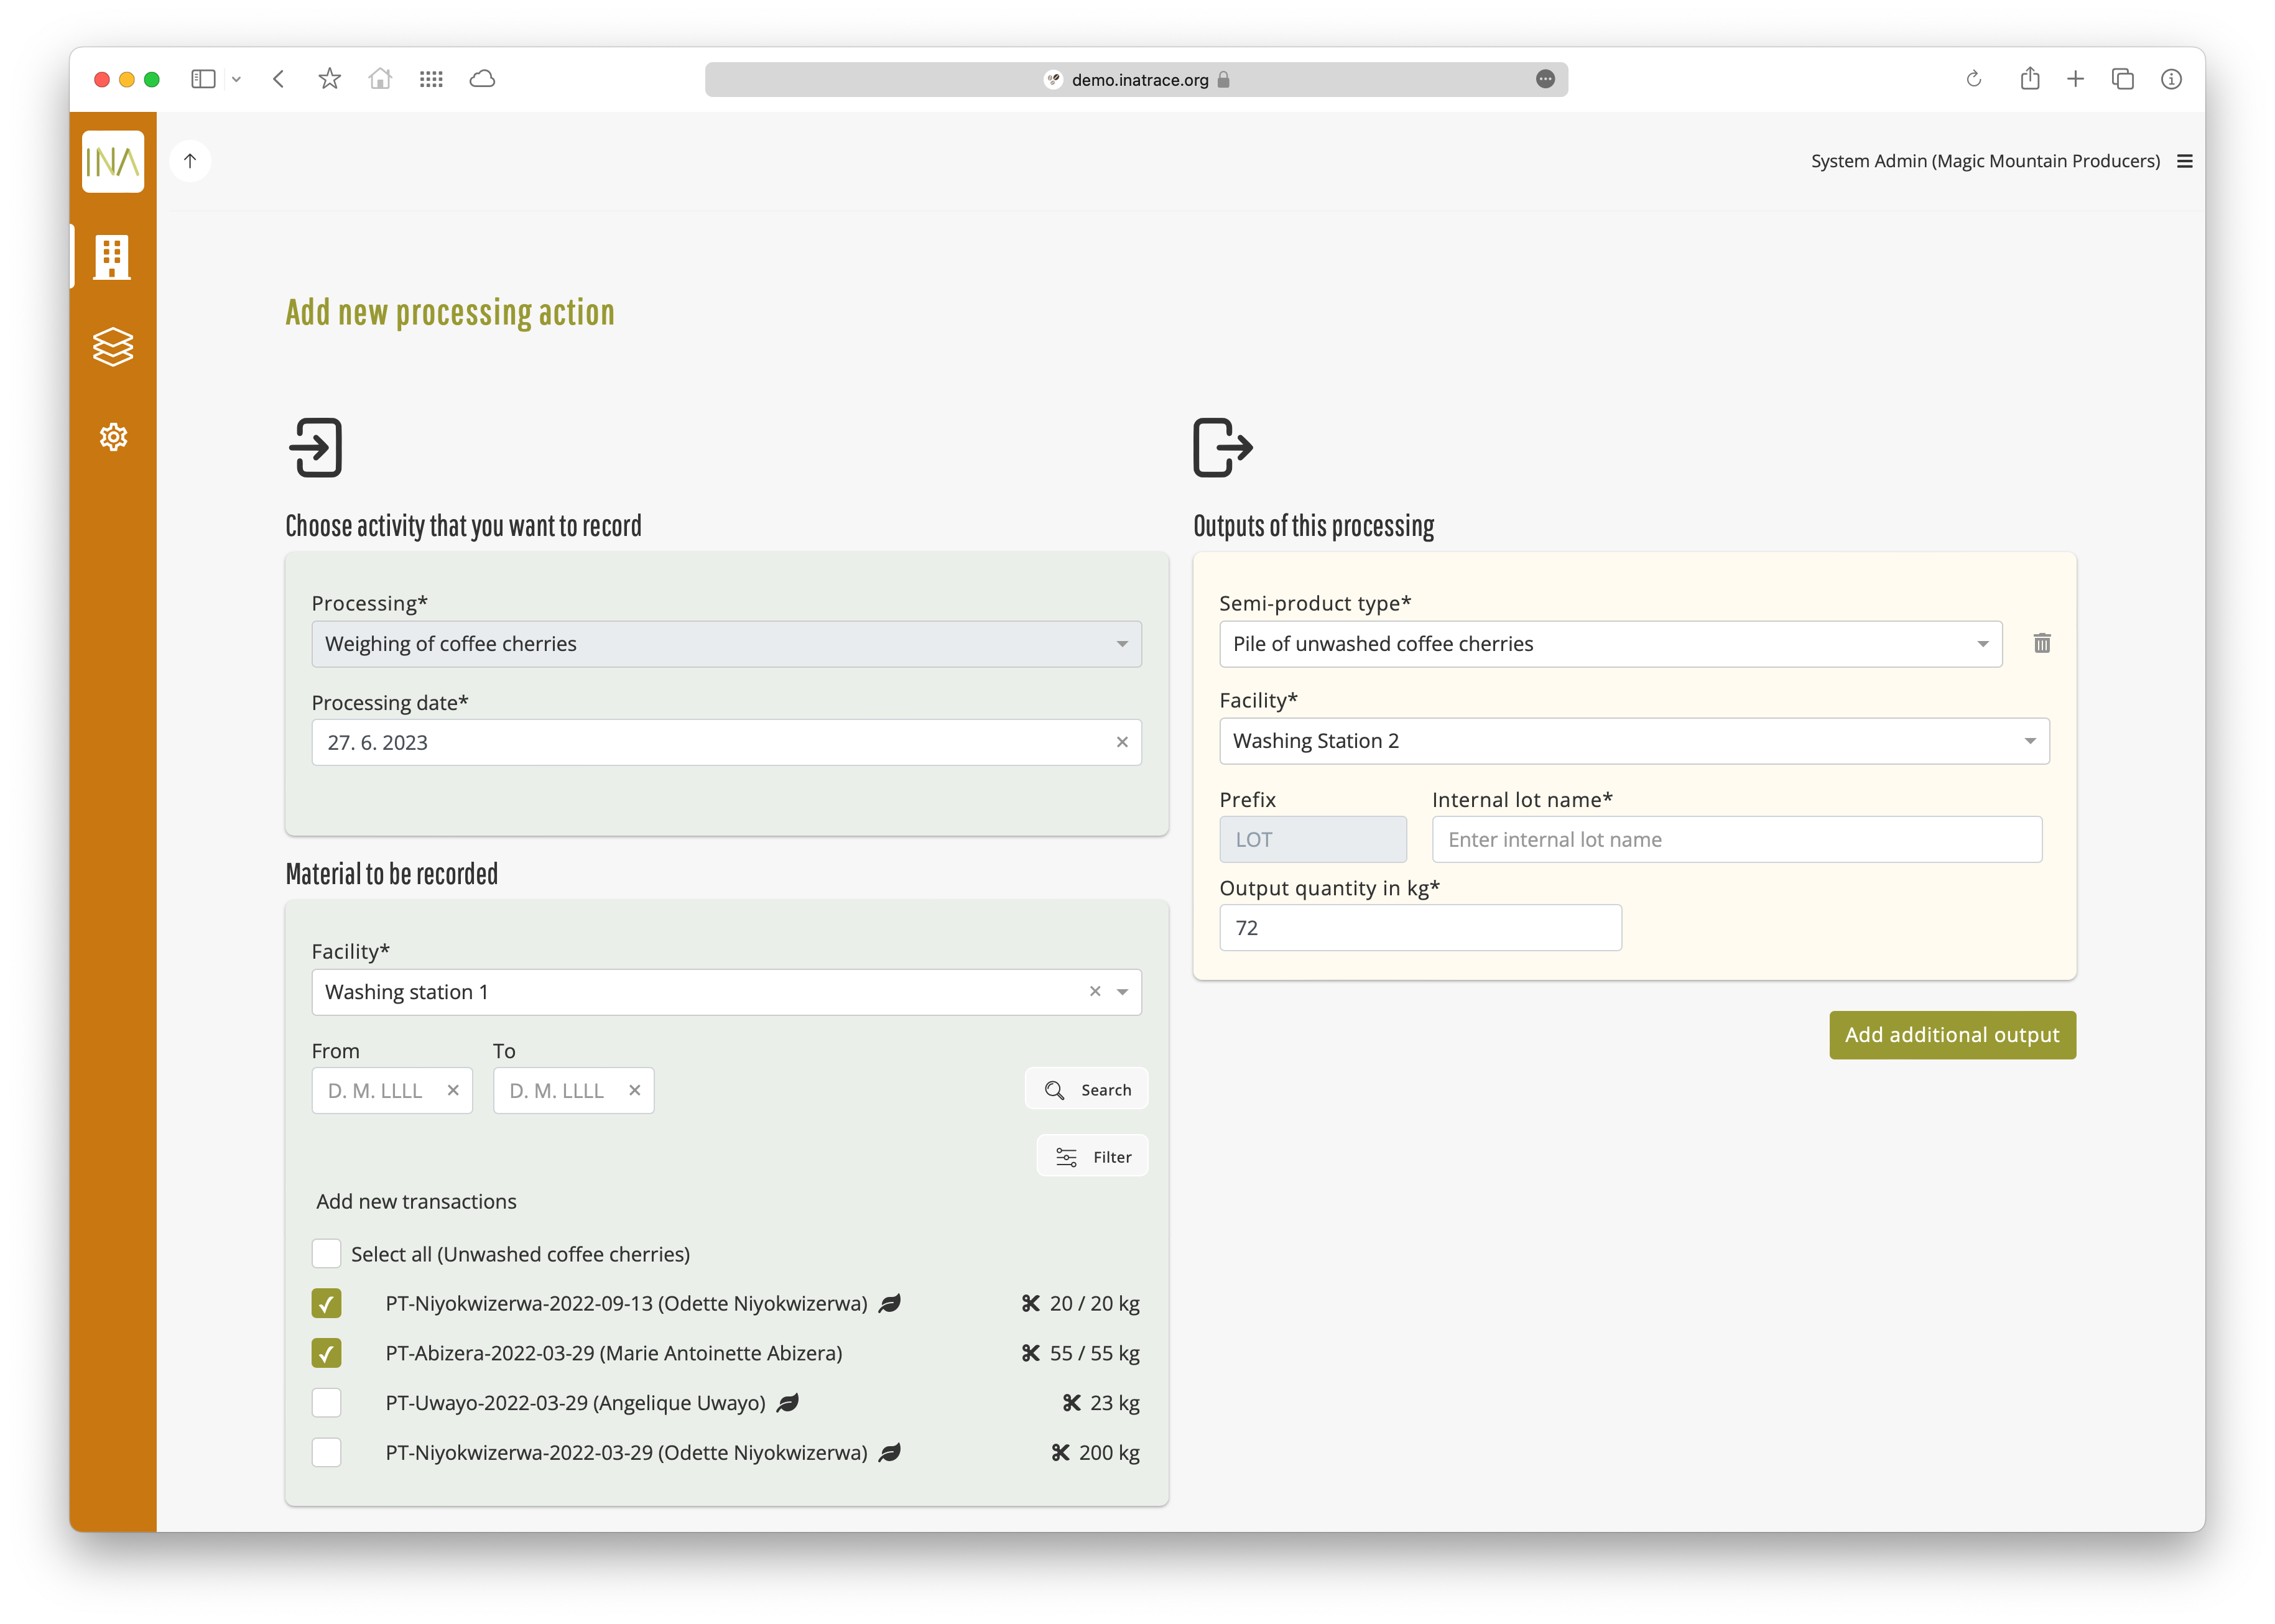Open Washing station 1 facility dropdown arrow

tap(1123, 992)
